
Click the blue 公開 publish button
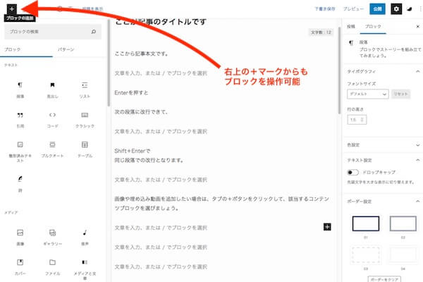pyautogui.click(x=377, y=9)
